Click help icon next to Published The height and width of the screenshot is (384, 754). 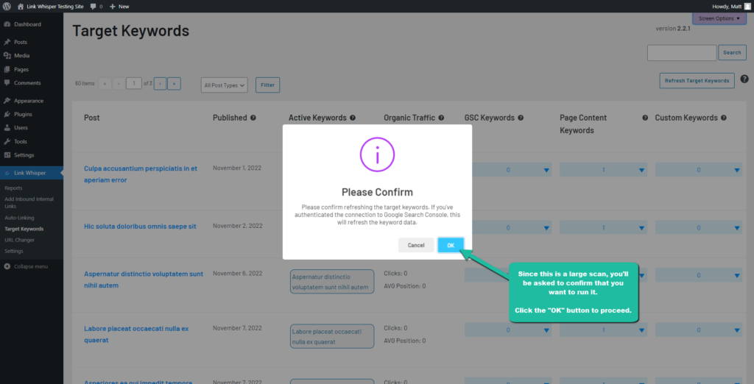(253, 118)
